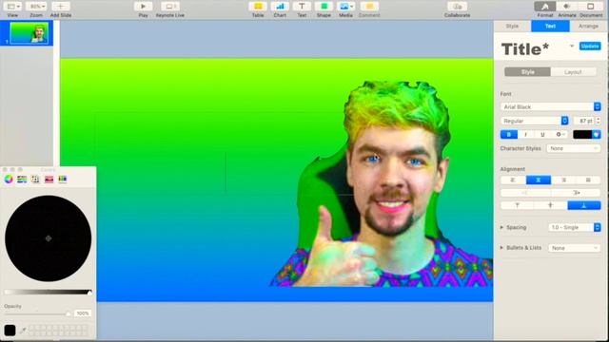
Task: Click the 100% opacity field
Action: click(x=83, y=313)
